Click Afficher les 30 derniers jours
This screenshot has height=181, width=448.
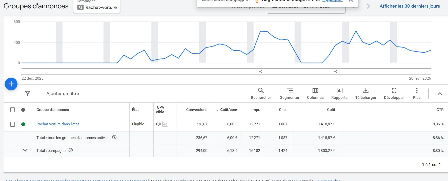click(x=410, y=6)
